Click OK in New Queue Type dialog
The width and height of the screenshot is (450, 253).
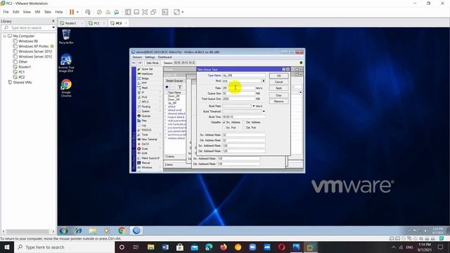point(278,76)
